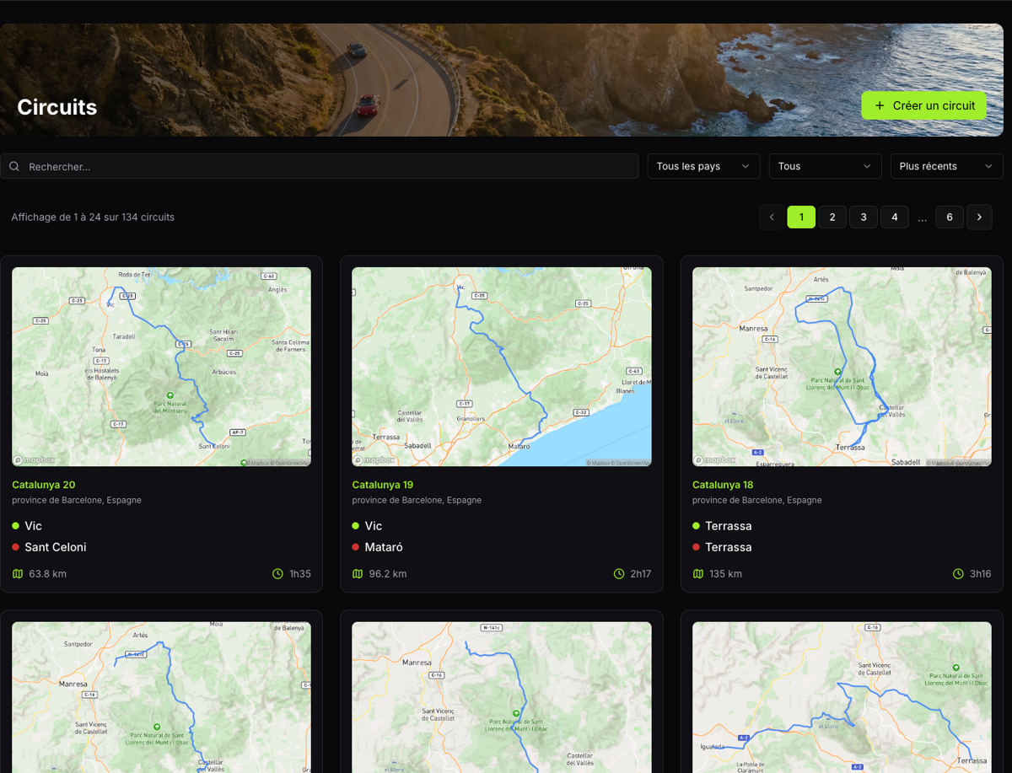1012x773 pixels.
Task: Open the Plus récents sort dropdown
Action: click(x=945, y=166)
